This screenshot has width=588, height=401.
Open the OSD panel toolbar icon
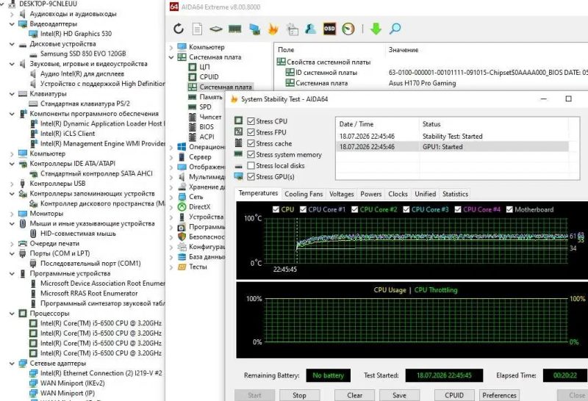point(329,29)
